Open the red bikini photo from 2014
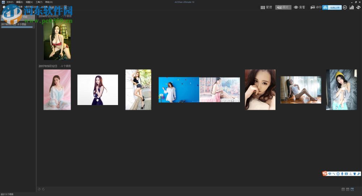 [57, 39]
